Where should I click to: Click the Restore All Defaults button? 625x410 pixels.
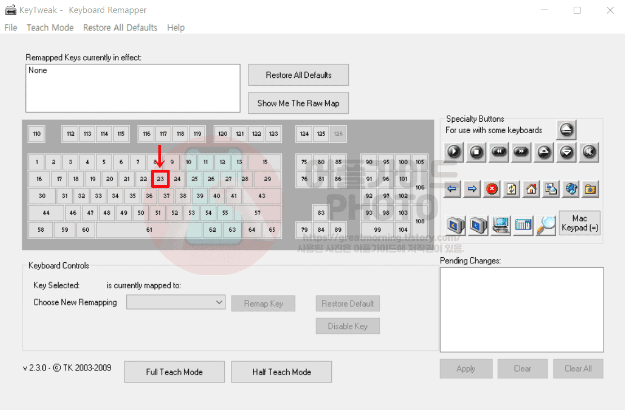coord(299,75)
